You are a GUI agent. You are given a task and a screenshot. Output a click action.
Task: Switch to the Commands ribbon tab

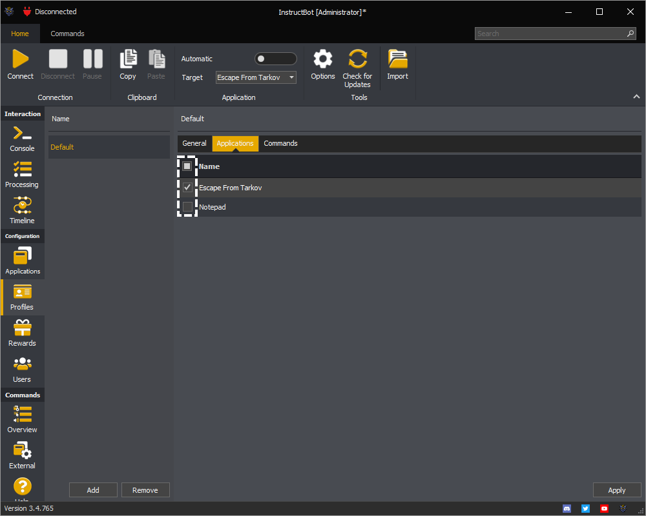pyautogui.click(x=68, y=34)
